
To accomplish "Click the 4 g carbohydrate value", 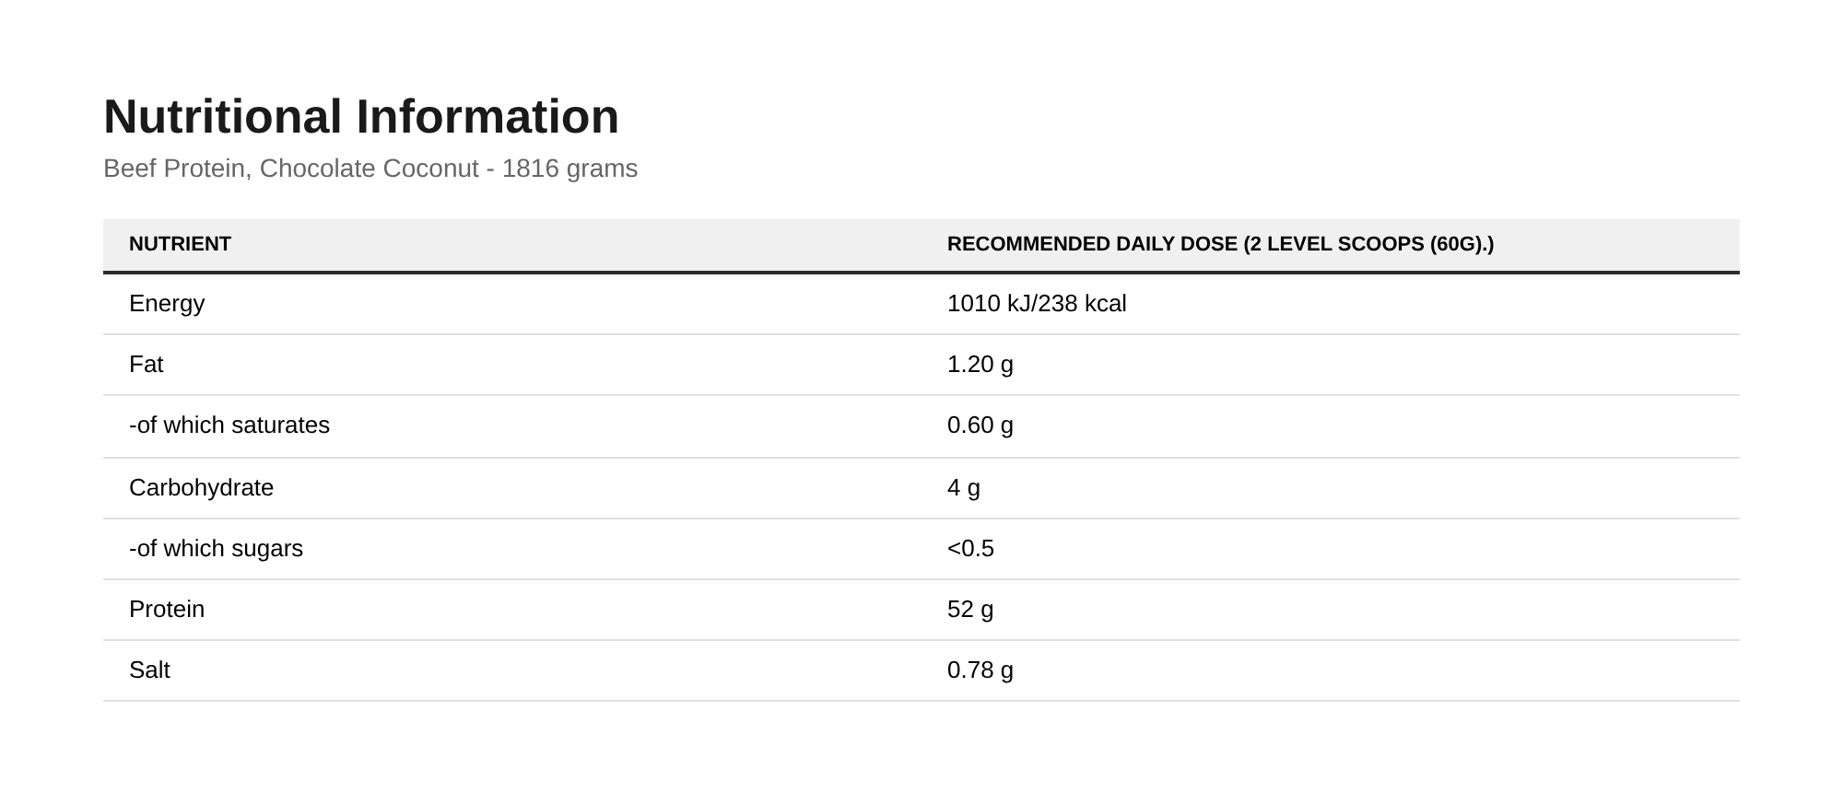I will tap(964, 488).
